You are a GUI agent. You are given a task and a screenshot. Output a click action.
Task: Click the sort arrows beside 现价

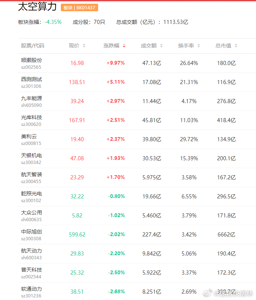pos(84,46)
